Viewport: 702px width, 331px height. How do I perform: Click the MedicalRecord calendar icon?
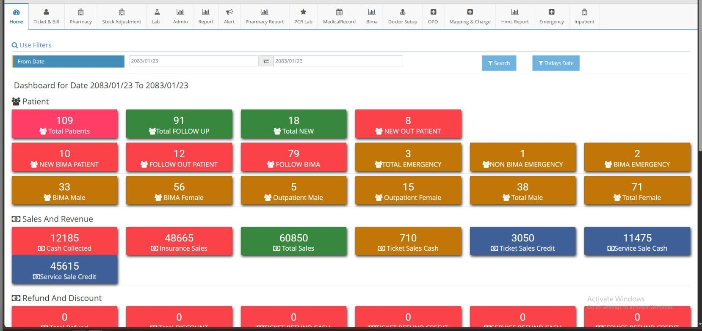[339, 12]
